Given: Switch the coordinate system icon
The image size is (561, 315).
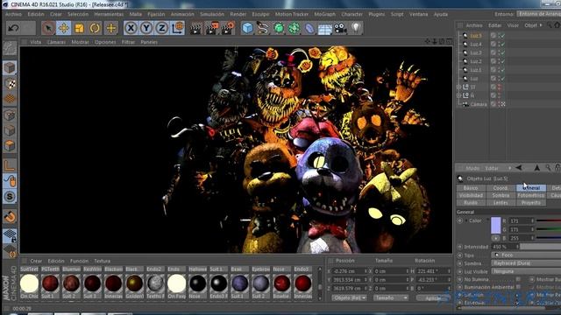Looking at the screenshot, I should coord(177,28).
